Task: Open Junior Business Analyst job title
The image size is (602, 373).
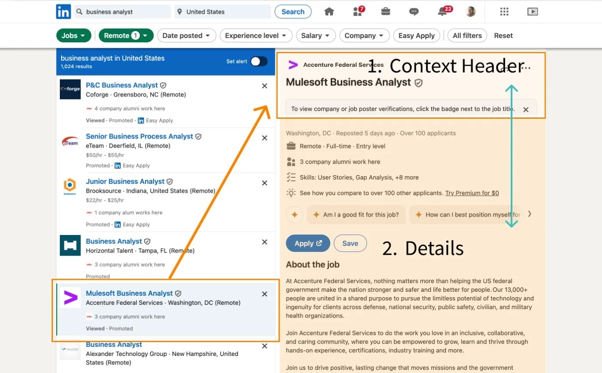Action: [x=125, y=181]
